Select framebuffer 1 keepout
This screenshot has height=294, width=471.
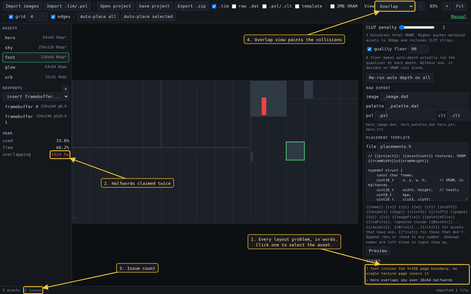tap(36, 119)
